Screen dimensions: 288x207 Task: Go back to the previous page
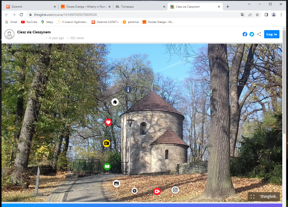pos(7,15)
